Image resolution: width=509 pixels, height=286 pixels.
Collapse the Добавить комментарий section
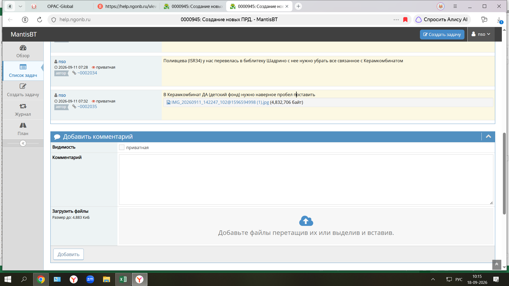coord(488,137)
